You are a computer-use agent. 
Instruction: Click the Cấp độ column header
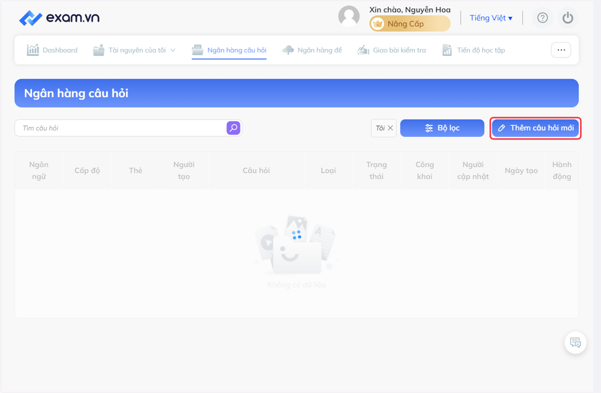(87, 170)
